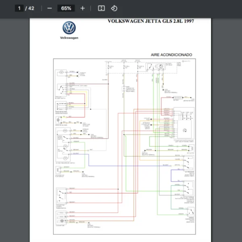The height and width of the screenshot is (242, 242).
Task: Click the page number input field
Action: coord(19,8)
